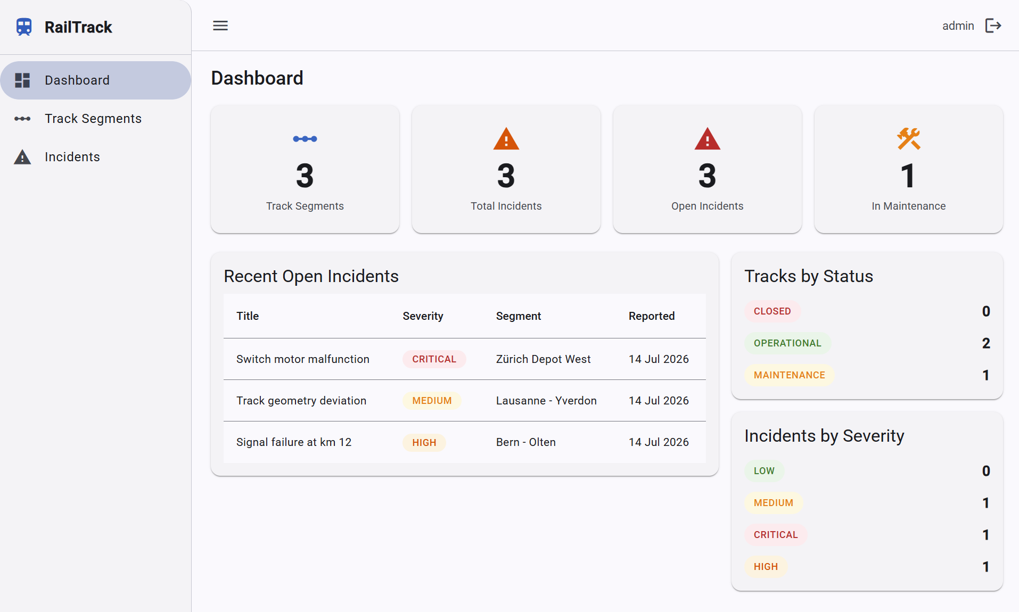
Task: Click the Title column header
Action: tap(248, 316)
